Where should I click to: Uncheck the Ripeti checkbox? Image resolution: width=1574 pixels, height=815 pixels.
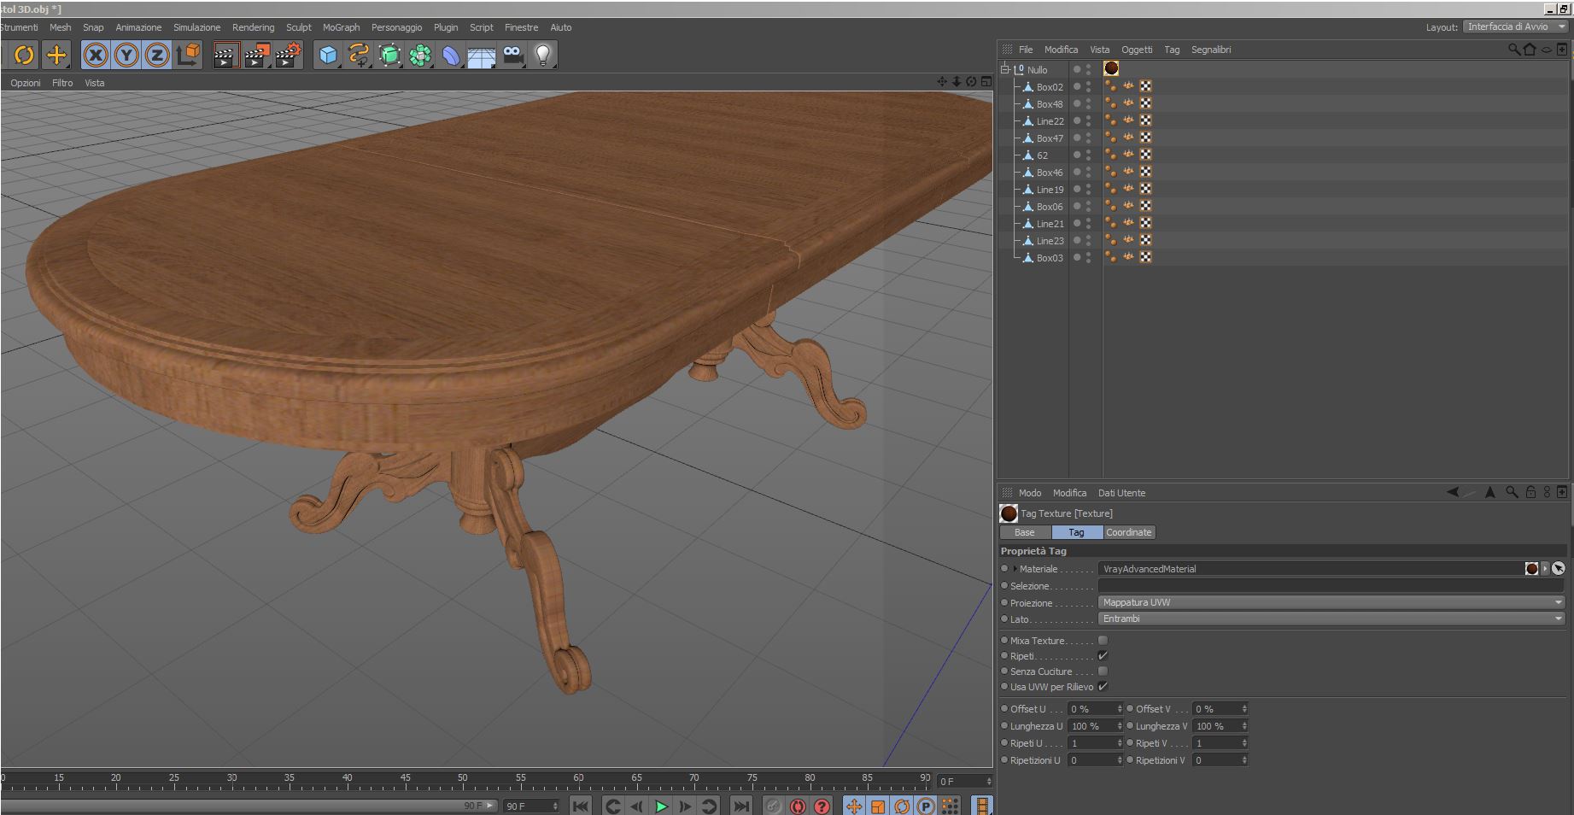pyautogui.click(x=1103, y=655)
